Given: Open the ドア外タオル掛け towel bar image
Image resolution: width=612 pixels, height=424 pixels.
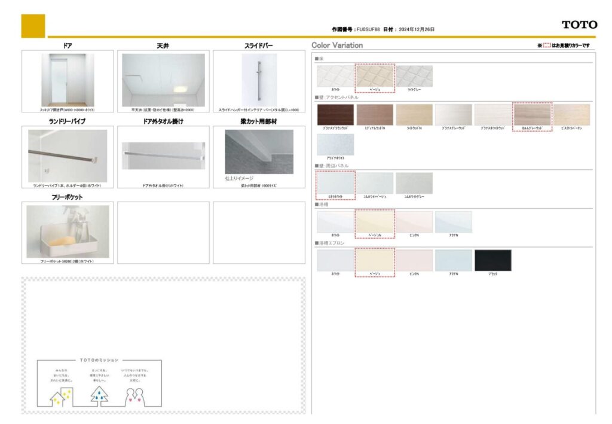Looking at the screenshot, I should 163,155.
